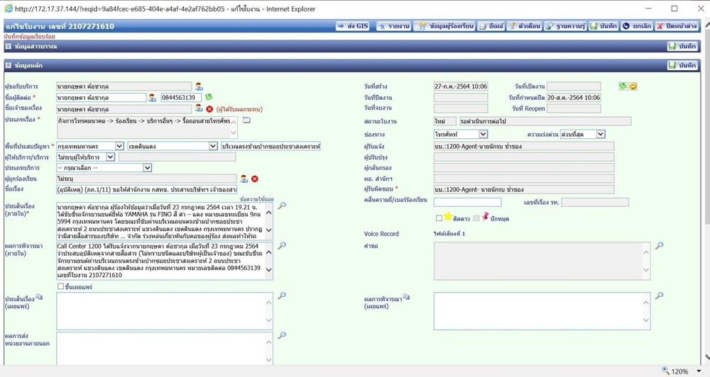Click the ส่ง GIS toolbar button
The width and height of the screenshot is (710, 377).
[352, 26]
